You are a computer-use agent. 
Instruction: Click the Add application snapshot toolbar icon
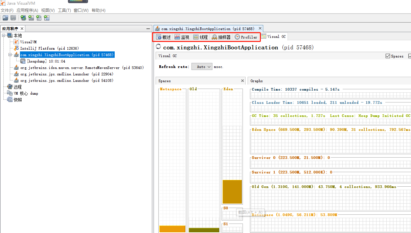(47, 18)
